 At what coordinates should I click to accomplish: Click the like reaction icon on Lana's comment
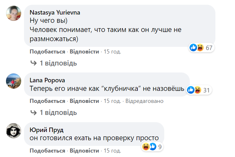tap(191, 90)
